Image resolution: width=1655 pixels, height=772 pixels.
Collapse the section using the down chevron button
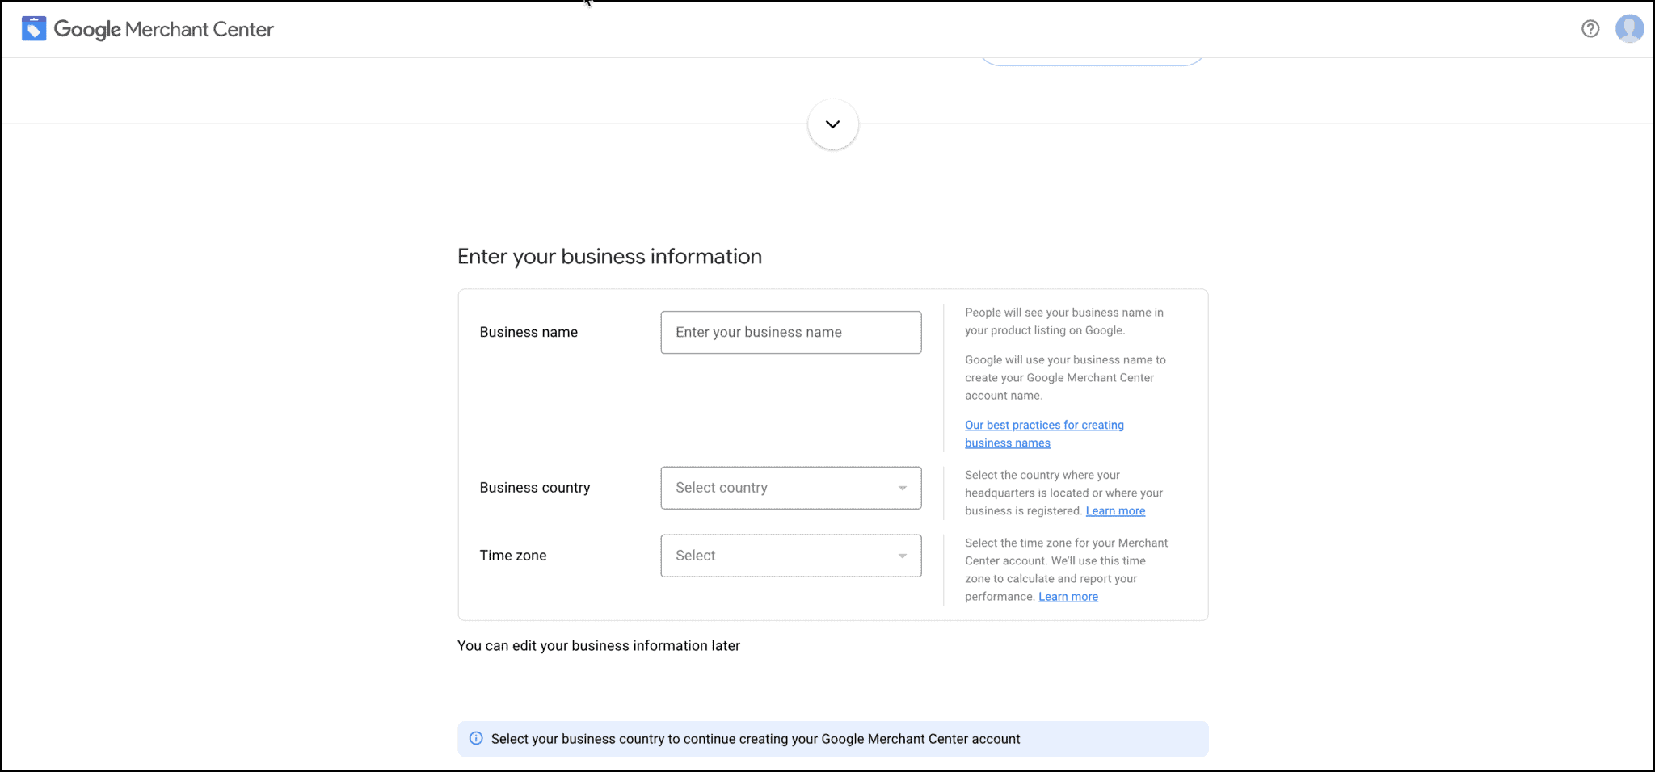pos(832,124)
